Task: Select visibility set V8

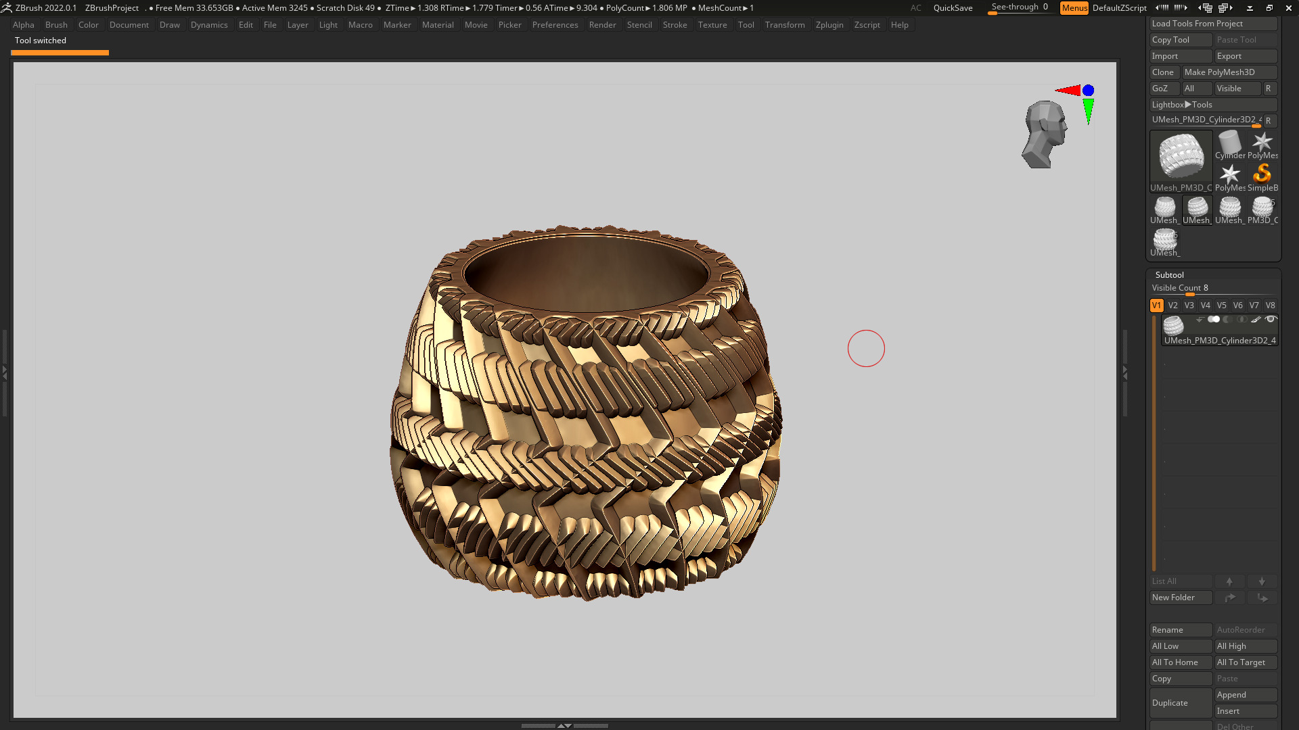Action: tap(1271, 306)
